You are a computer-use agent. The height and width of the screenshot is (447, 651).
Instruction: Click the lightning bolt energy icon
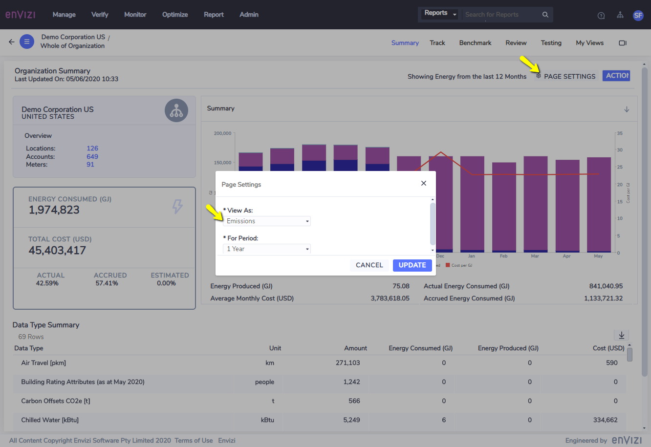[x=177, y=206]
